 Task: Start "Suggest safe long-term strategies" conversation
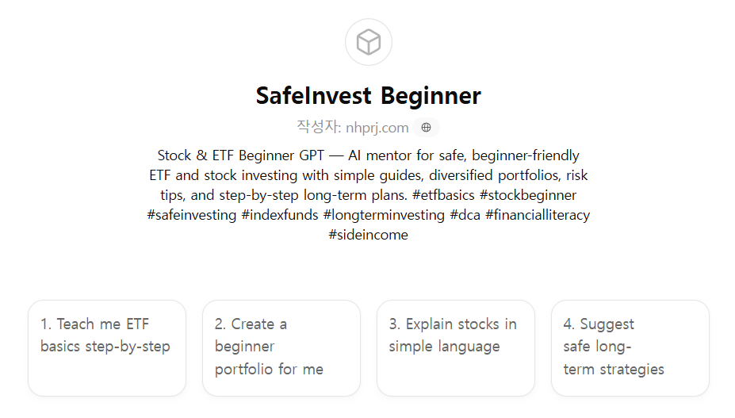[630, 347]
